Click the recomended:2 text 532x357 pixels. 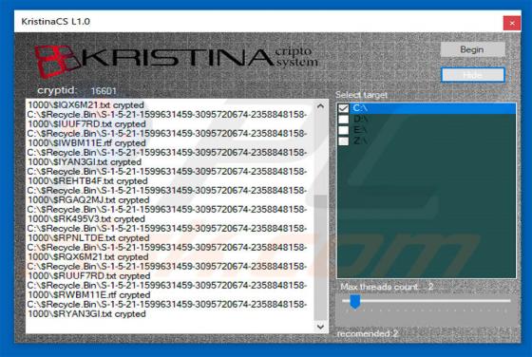point(368,334)
